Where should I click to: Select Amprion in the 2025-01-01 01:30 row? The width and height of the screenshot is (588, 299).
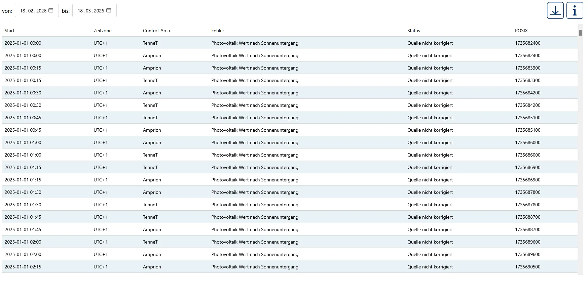tap(152, 192)
